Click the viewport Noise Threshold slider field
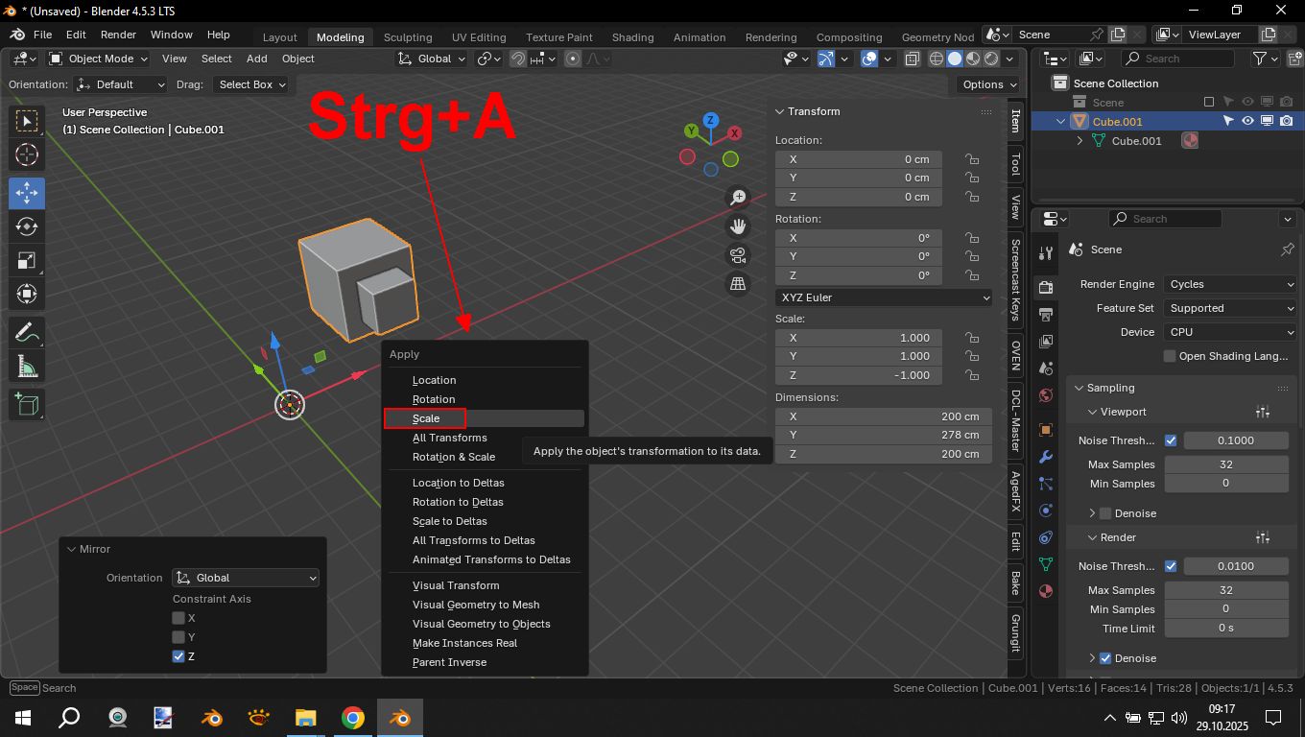The image size is (1305, 737). [1235, 440]
